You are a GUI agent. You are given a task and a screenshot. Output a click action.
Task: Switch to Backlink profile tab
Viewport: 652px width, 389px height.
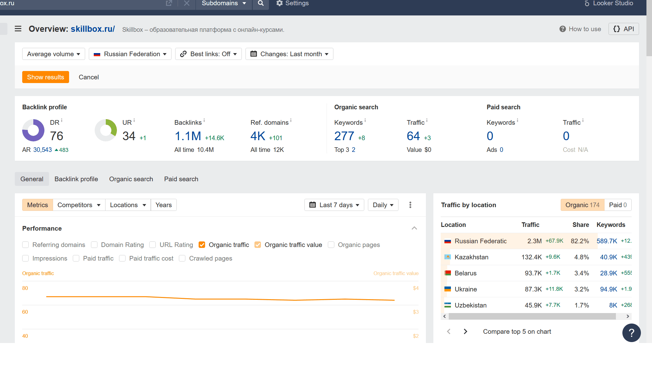[x=76, y=179]
